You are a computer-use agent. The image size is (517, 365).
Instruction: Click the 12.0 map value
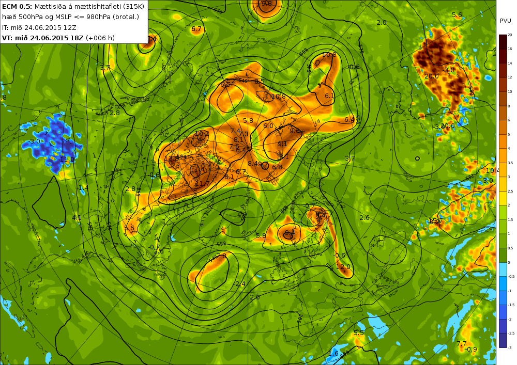(343, 266)
